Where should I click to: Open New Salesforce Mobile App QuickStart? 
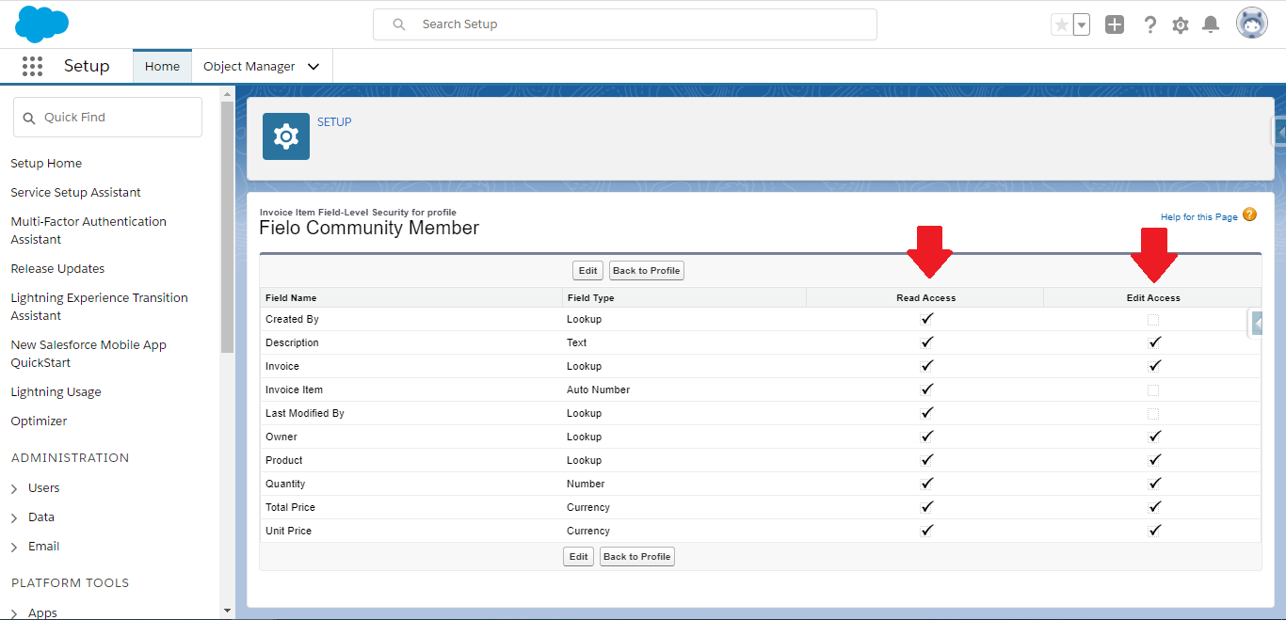click(x=88, y=354)
